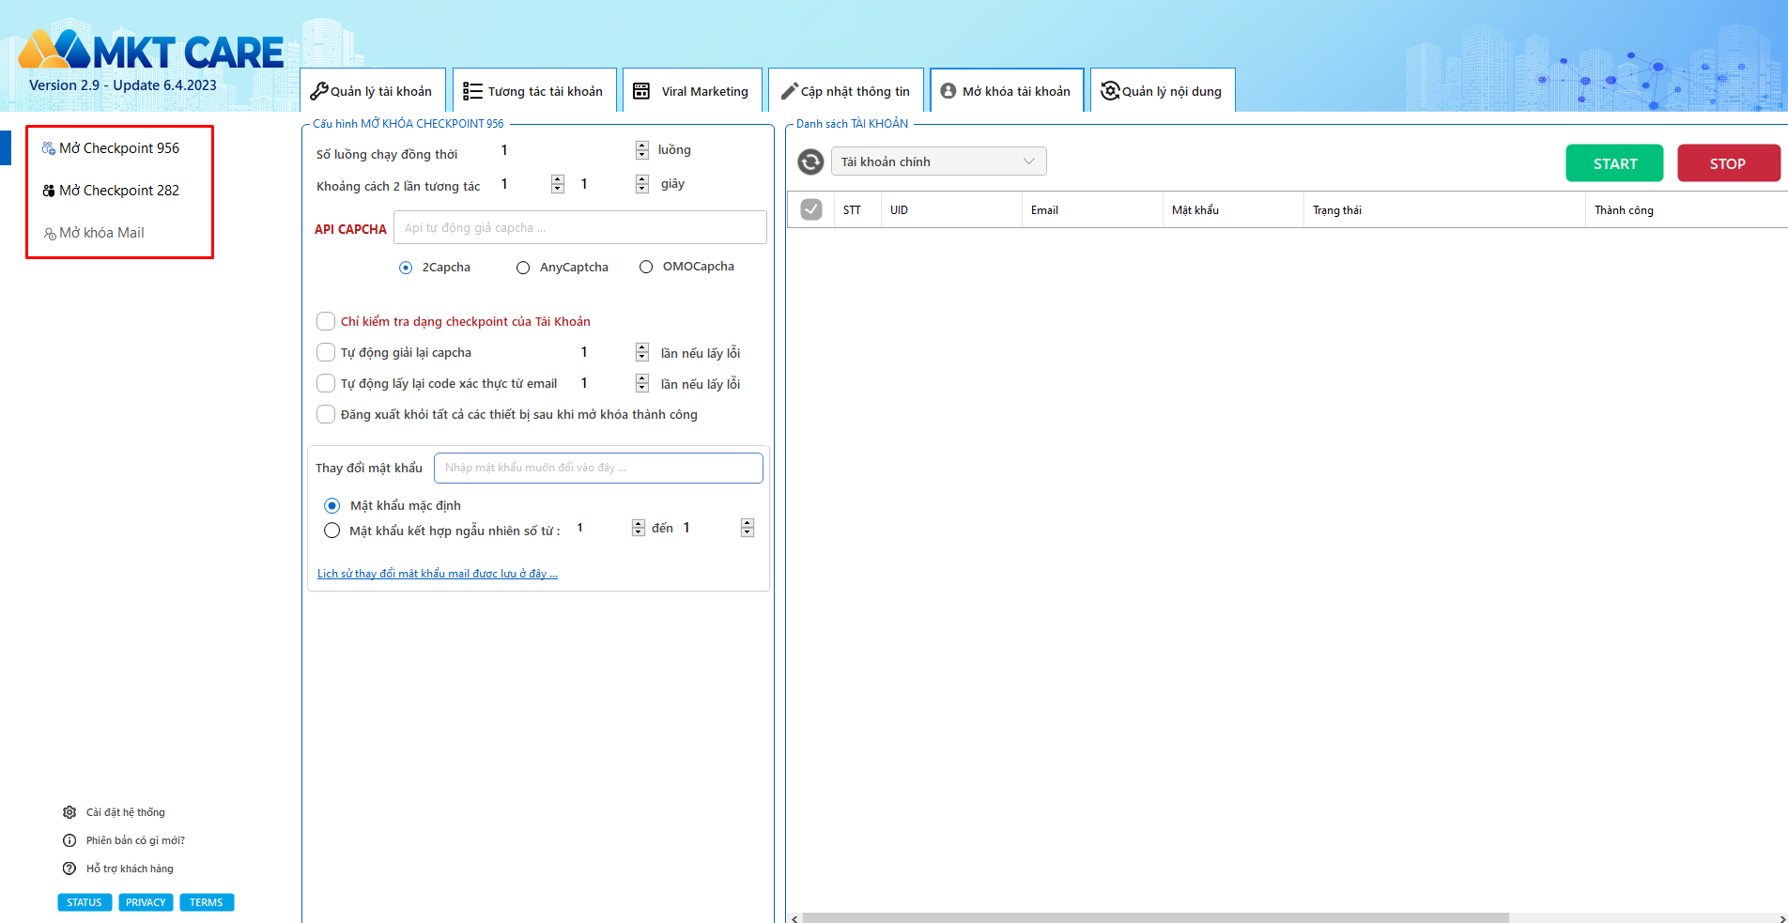
Task: Click the horizontal scrollbar under account list
Action: pyautogui.click(x=1155, y=917)
